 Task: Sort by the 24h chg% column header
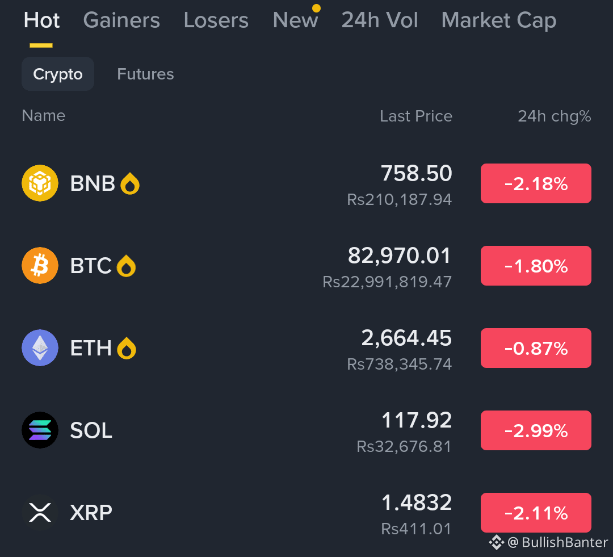coord(555,116)
